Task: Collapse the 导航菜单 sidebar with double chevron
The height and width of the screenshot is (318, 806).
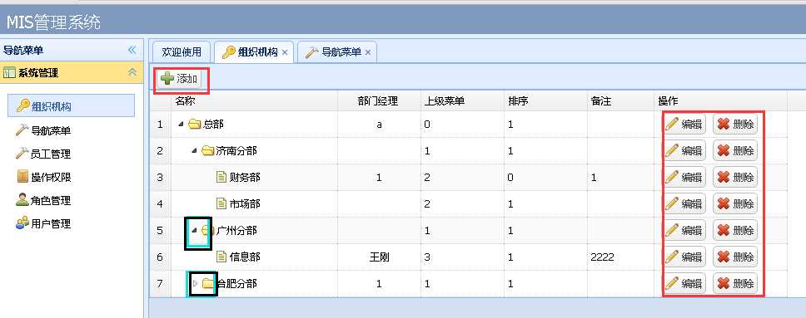Action: tap(132, 50)
